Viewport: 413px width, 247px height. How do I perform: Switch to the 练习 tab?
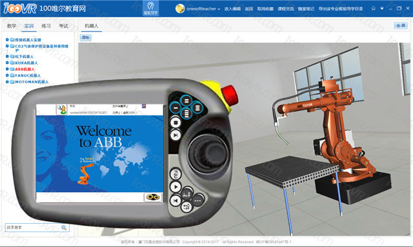46,26
